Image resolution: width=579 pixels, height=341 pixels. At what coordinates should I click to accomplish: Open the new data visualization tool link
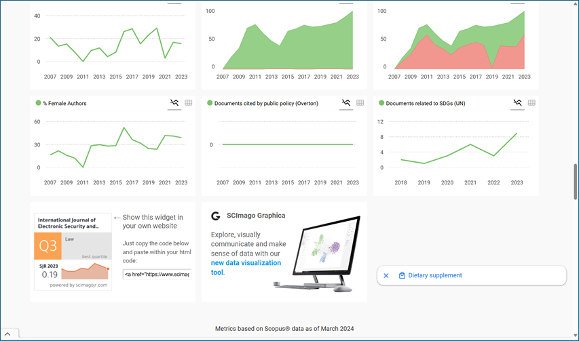pos(245,267)
